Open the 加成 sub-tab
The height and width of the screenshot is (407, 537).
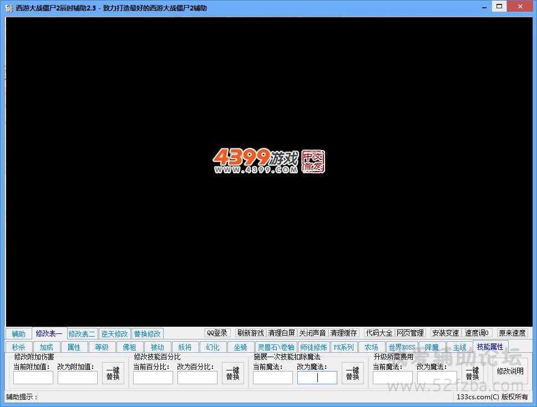46,347
